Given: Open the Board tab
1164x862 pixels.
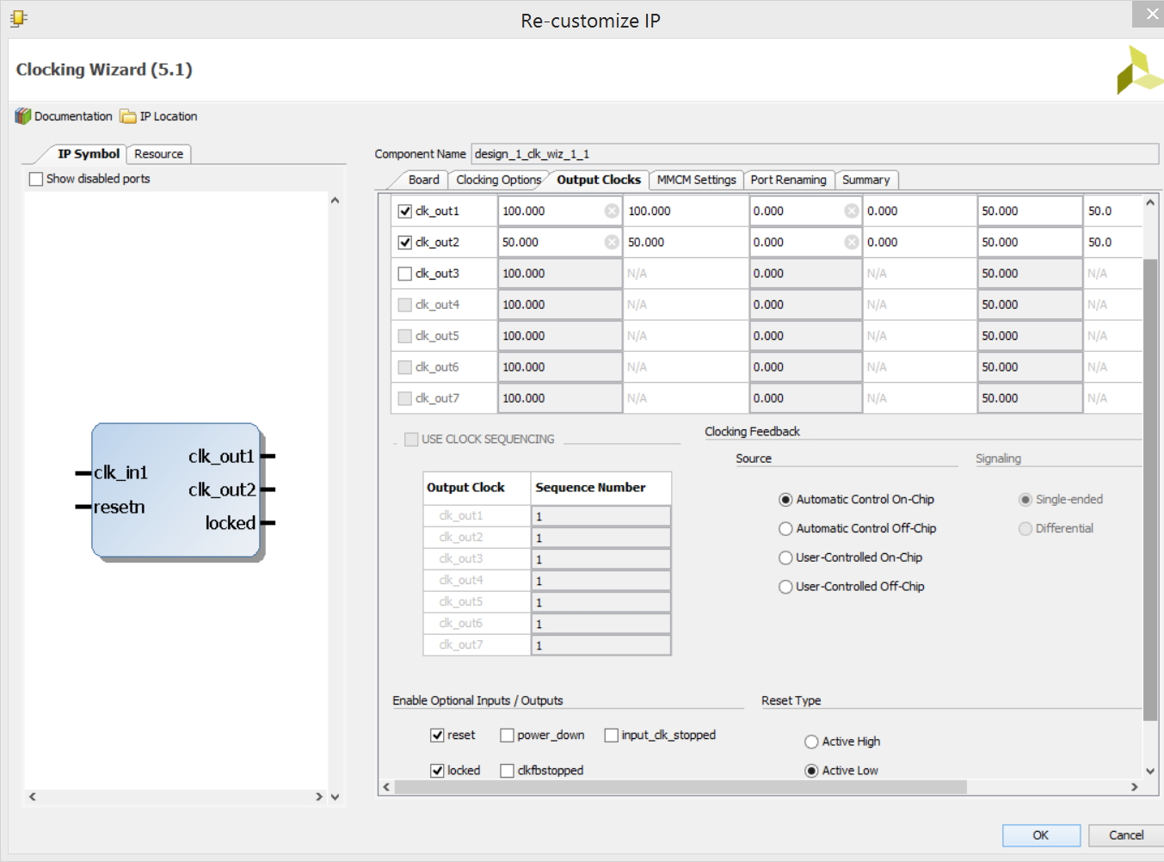Looking at the screenshot, I should (424, 180).
